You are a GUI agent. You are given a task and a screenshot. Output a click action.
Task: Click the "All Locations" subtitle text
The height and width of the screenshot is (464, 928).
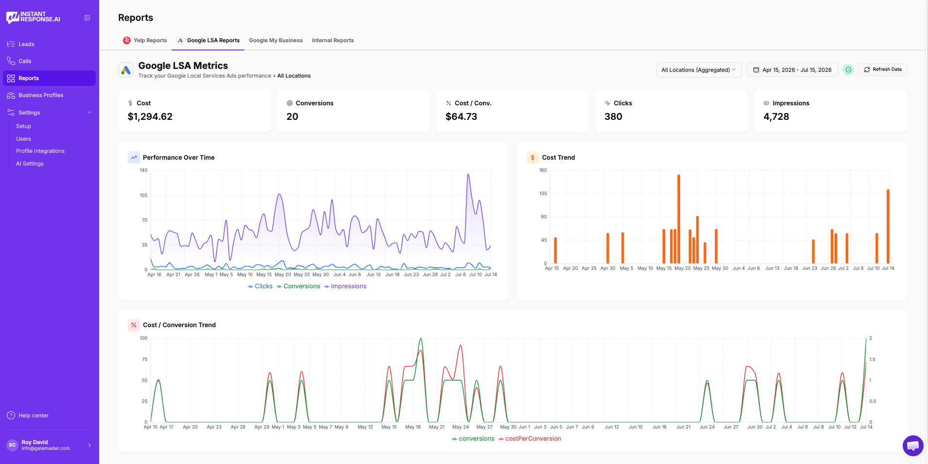coord(294,76)
